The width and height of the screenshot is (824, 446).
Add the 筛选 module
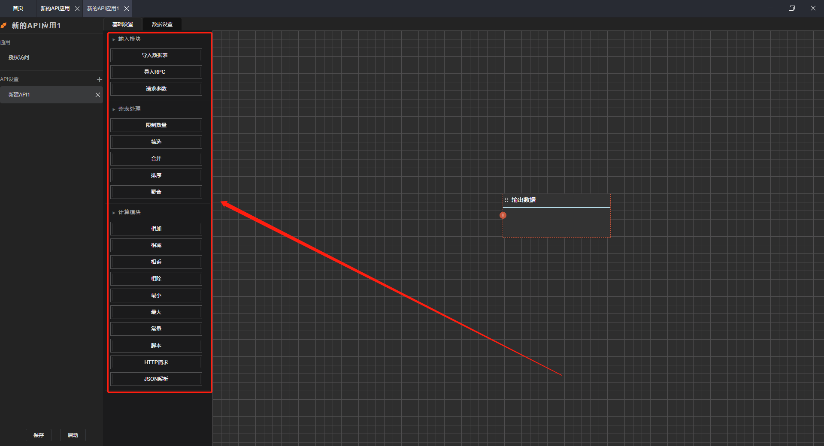tap(156, 142)
